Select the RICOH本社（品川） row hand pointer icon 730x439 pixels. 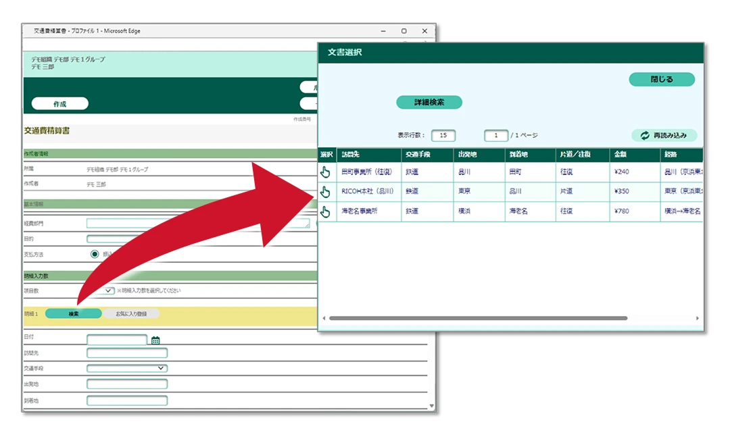click(326, 191)
